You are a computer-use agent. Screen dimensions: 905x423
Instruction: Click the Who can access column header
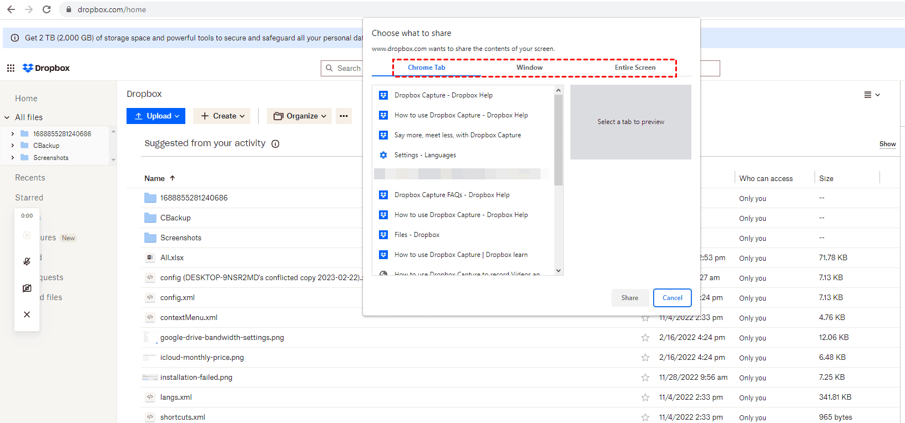click(x=766, y=178)
